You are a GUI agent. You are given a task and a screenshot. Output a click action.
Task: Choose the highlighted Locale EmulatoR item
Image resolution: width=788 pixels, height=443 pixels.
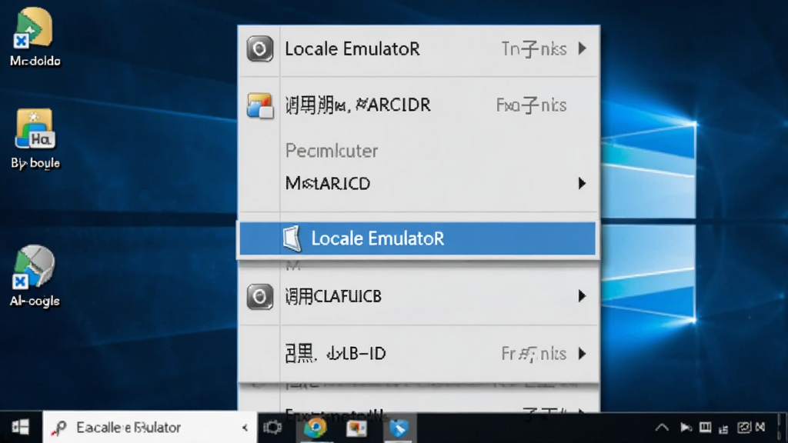[417, 238]
